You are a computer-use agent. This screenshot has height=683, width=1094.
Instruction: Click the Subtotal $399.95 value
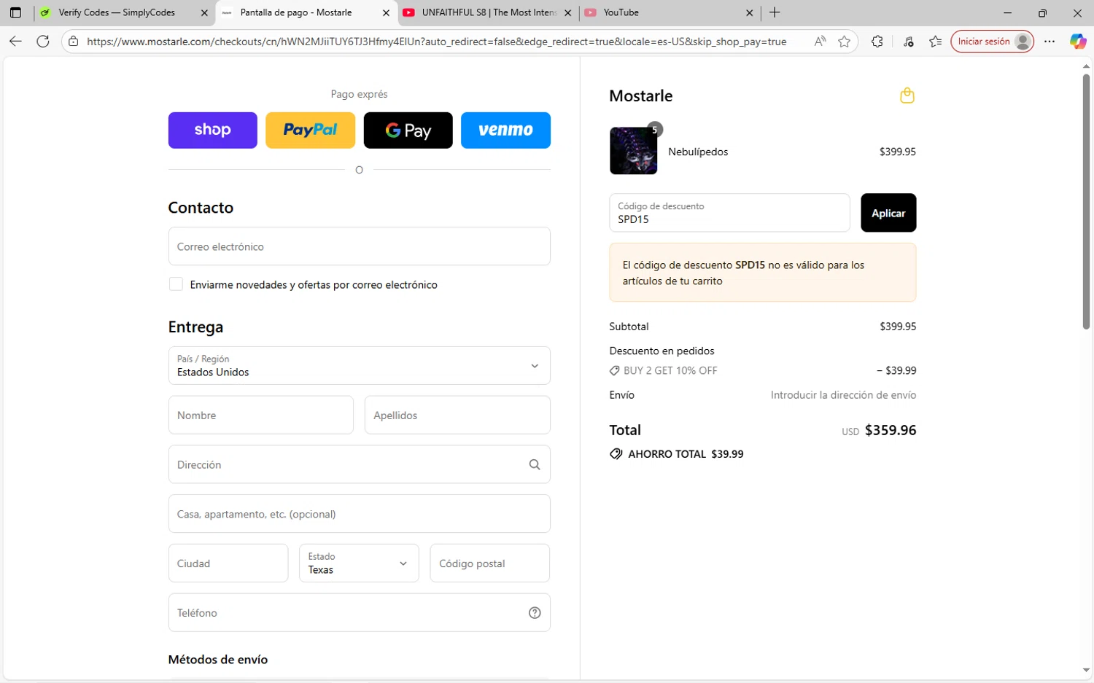(x=898, y=327)
